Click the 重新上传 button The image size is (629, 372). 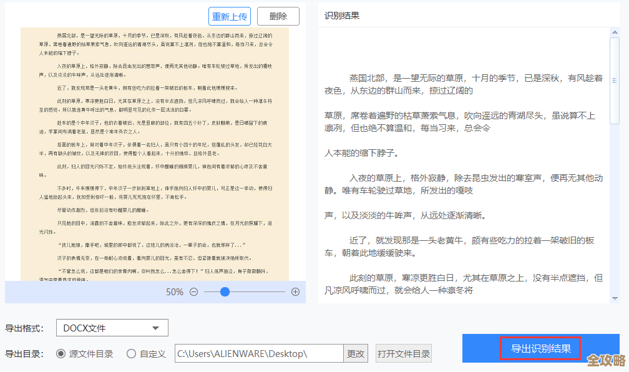[230, 17]
